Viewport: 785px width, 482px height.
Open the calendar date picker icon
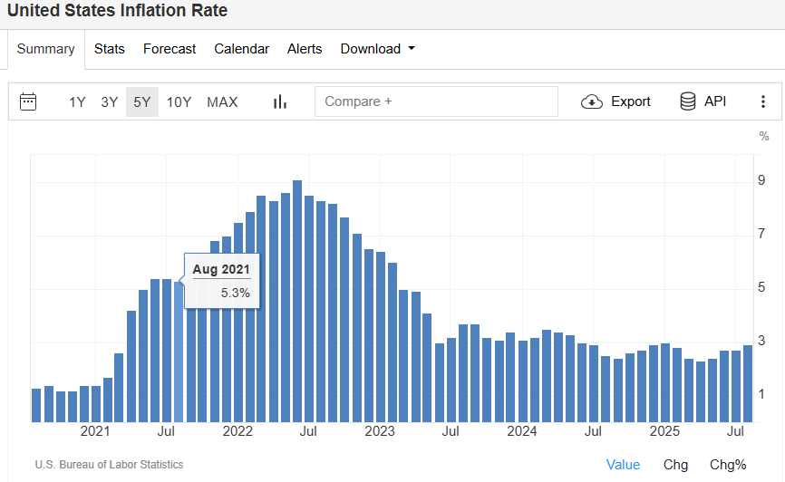28,101
